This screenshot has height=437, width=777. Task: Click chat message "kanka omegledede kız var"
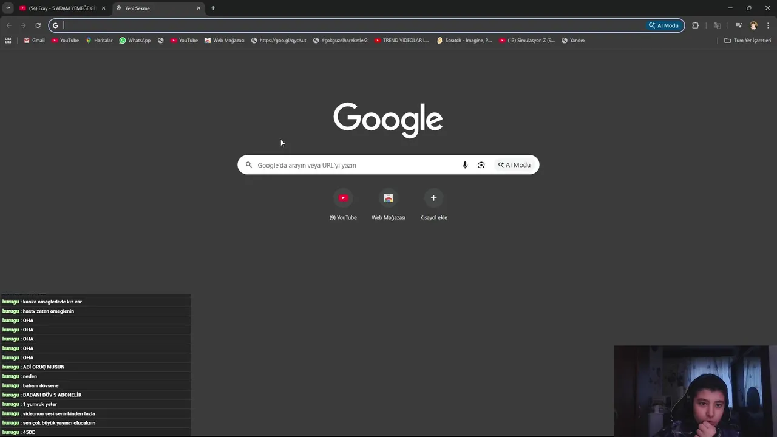click(x=52, y=302)
